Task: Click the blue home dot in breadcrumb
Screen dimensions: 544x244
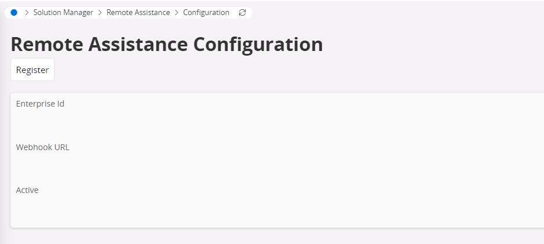Action: coord(14,12)
